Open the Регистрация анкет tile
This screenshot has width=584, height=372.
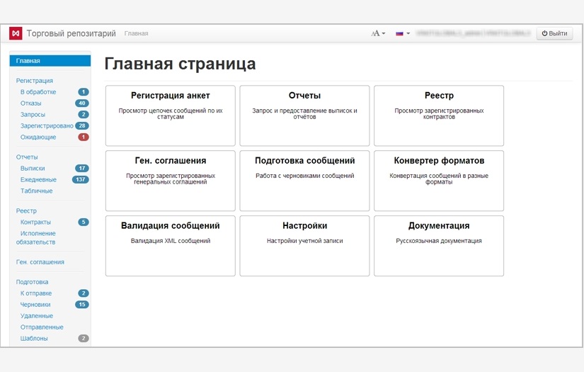tap(170, 115)
